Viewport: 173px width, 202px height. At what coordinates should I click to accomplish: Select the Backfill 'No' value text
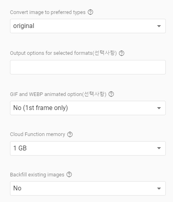[x=17, y=188]
